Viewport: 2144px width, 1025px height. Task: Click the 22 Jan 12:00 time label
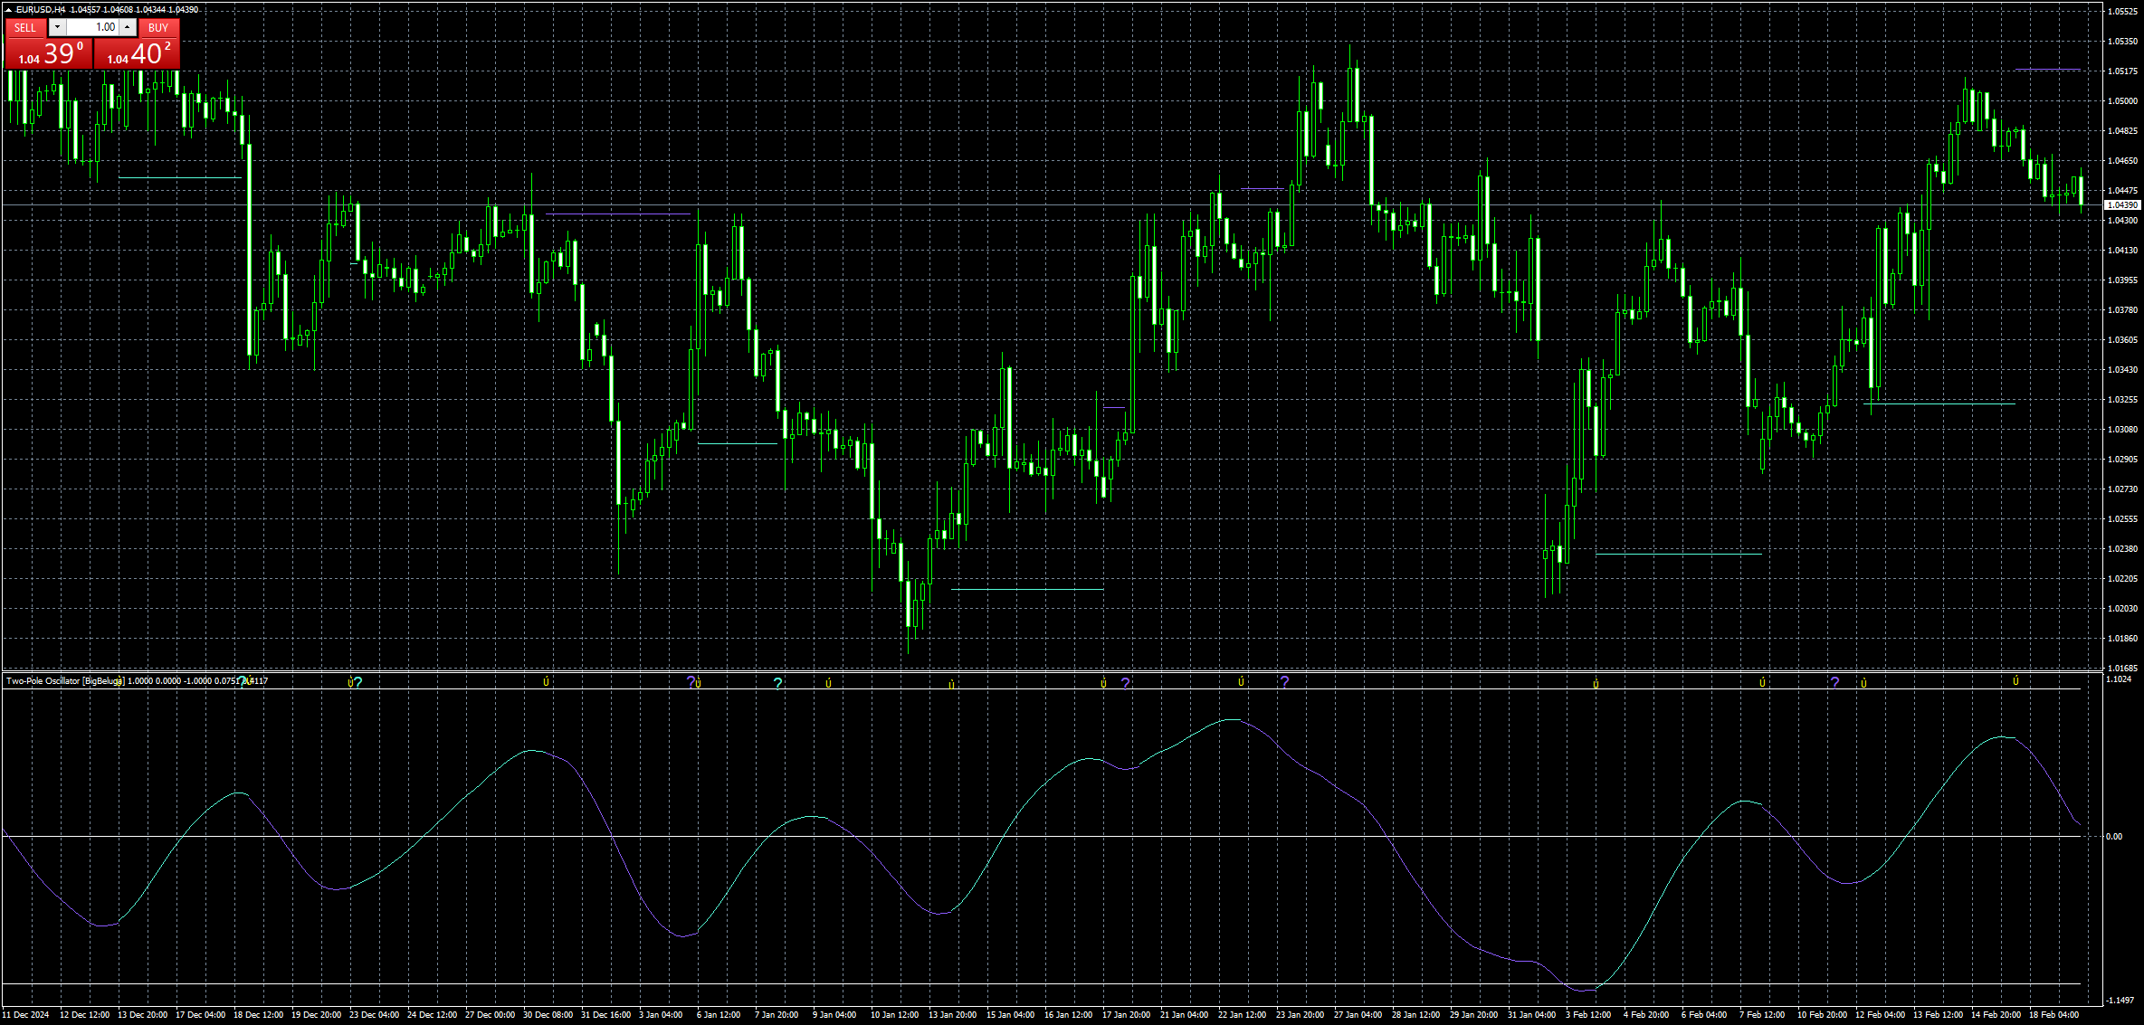point(1242,1015)
